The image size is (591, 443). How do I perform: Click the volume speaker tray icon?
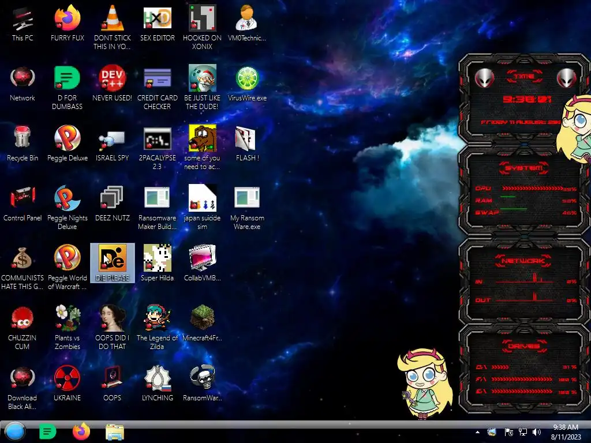tap(536, 432)
